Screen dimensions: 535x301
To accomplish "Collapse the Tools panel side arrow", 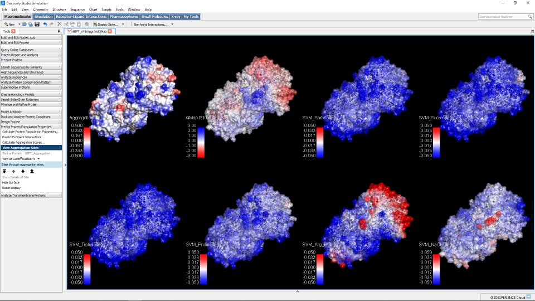I will 65,165.
